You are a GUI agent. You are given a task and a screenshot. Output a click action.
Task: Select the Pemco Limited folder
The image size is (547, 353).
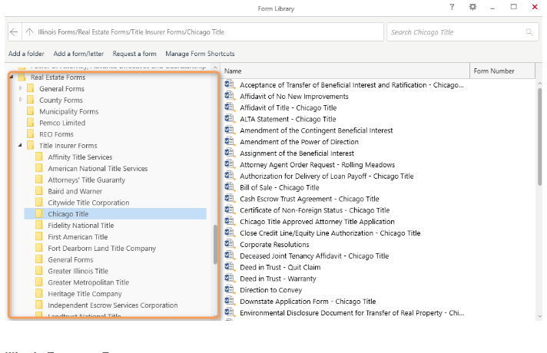click(62, 123)
